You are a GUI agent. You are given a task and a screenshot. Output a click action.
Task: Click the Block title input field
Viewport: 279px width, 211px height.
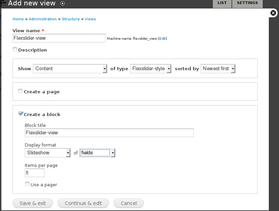[x=109, y=133]
